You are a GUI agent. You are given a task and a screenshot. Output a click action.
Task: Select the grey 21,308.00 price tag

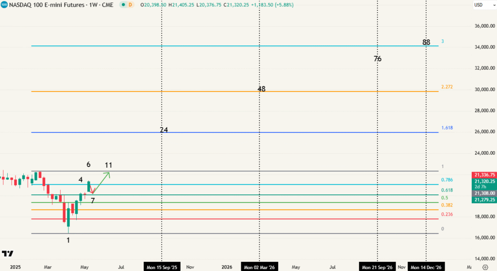[x=484, y=193]
